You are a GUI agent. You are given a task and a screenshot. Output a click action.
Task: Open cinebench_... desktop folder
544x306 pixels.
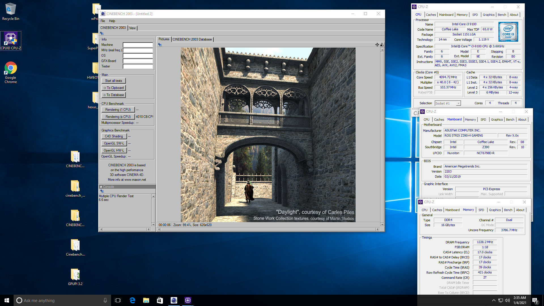tap(75, 188)
